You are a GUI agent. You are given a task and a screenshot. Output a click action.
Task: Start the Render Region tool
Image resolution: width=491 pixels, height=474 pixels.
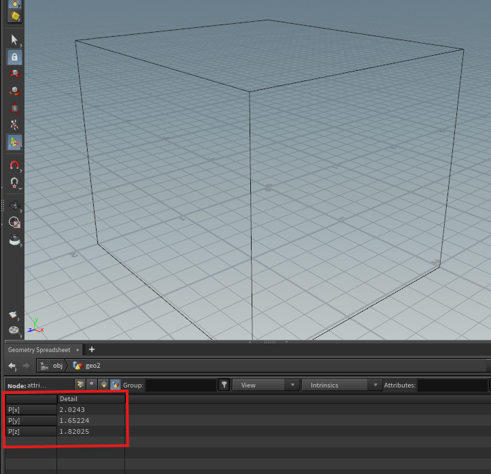[14, 222]
